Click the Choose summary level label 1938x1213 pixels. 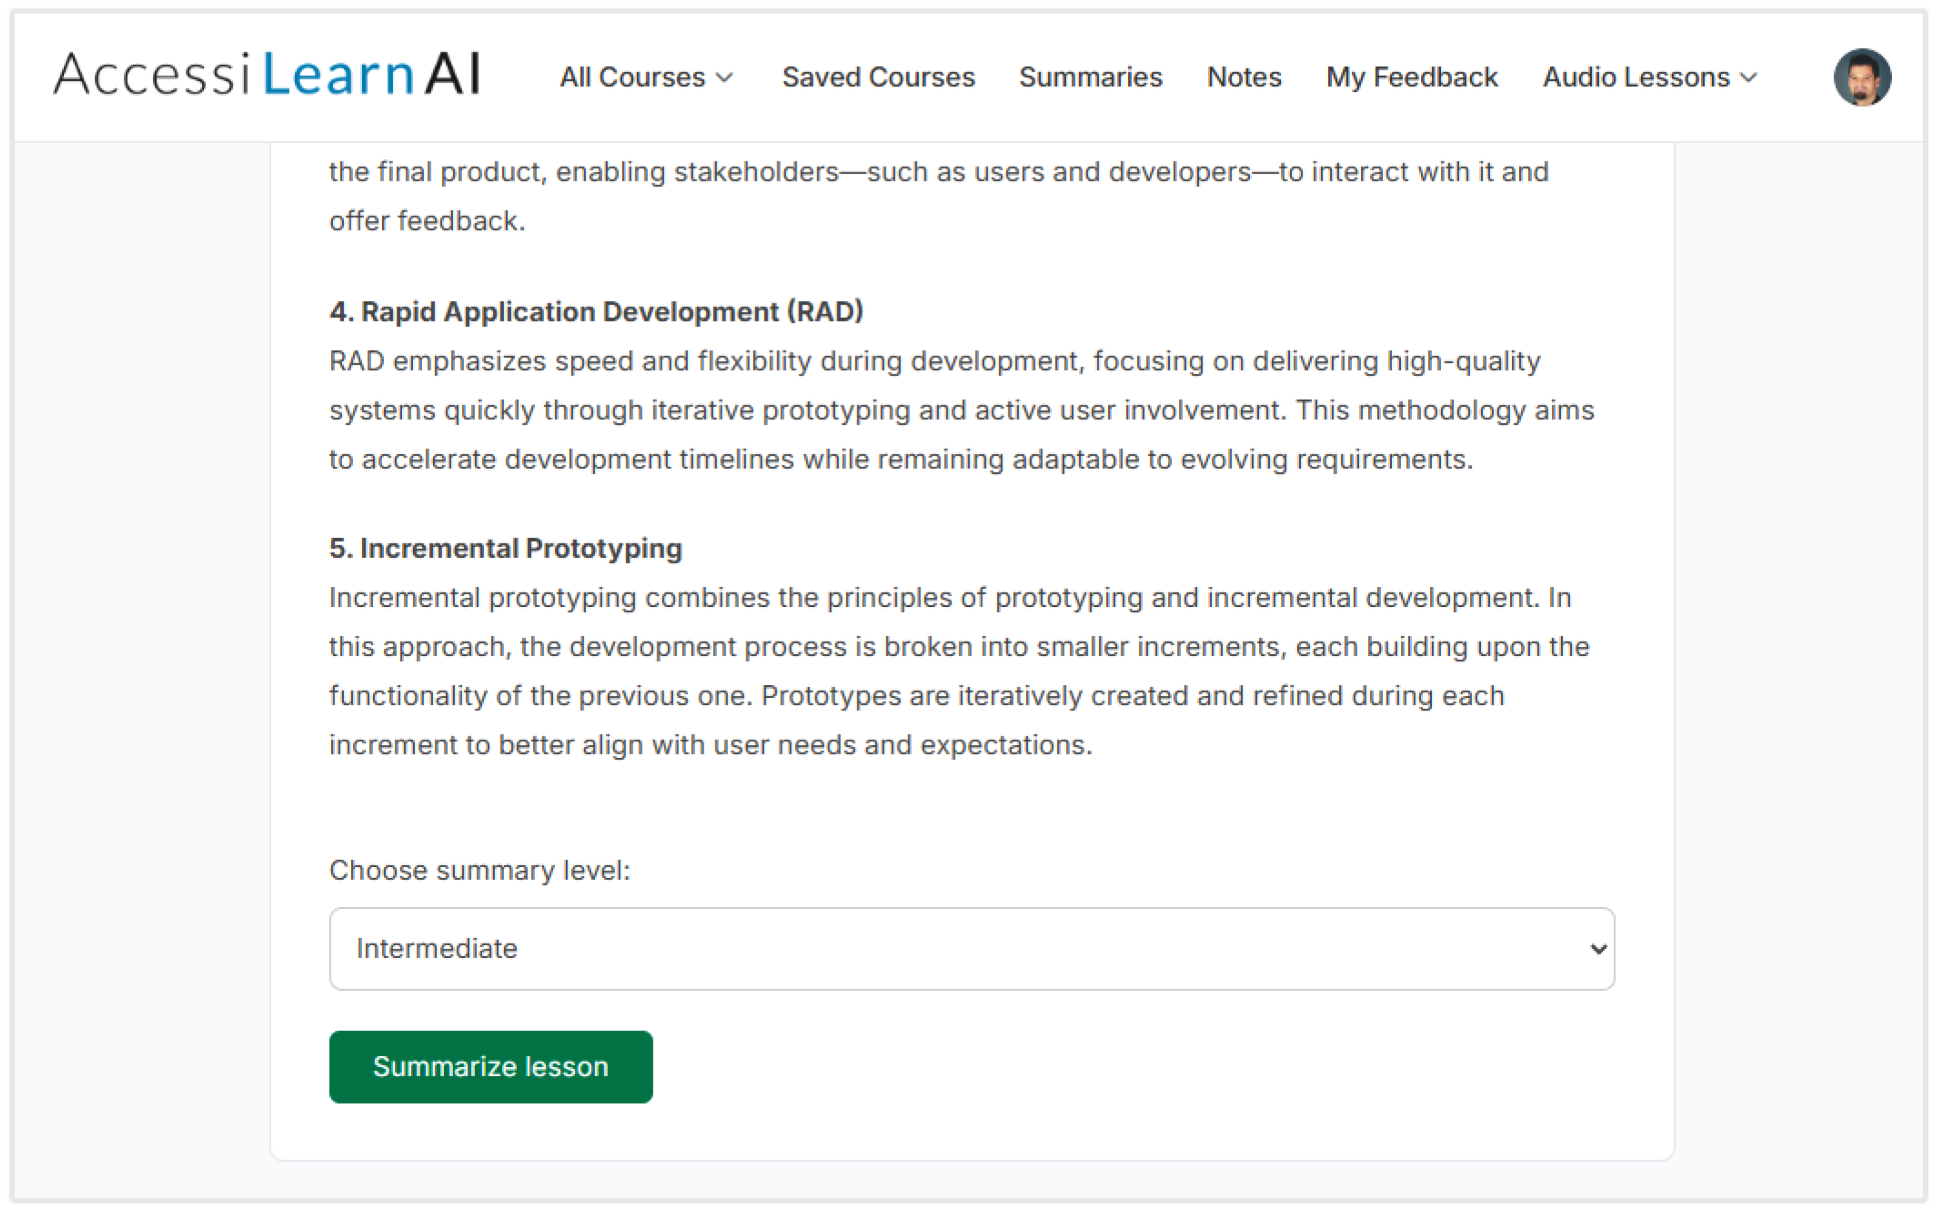pos(480,870)
